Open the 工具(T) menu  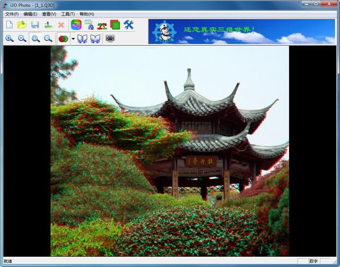68,14
